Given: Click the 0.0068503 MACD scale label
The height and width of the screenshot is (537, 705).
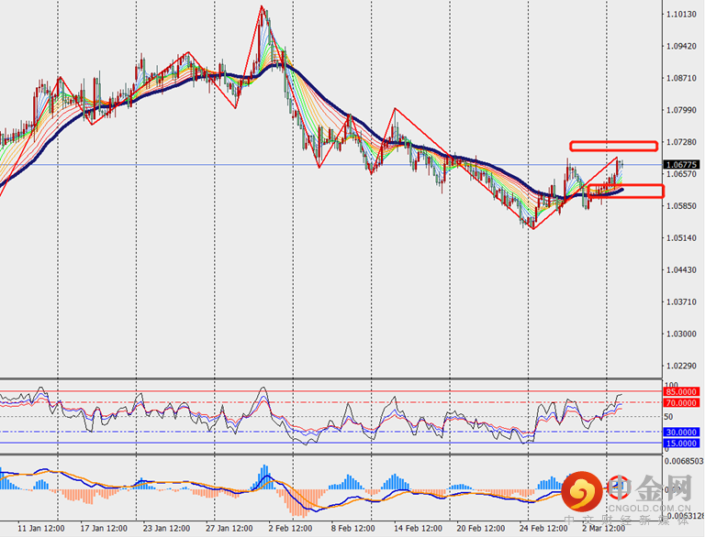Looking at the screenshot, I should (x=683, y=461).
